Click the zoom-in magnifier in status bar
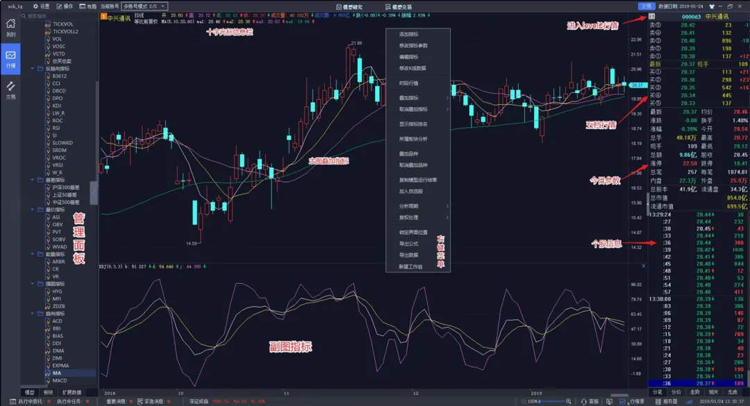 pos(569,401)
